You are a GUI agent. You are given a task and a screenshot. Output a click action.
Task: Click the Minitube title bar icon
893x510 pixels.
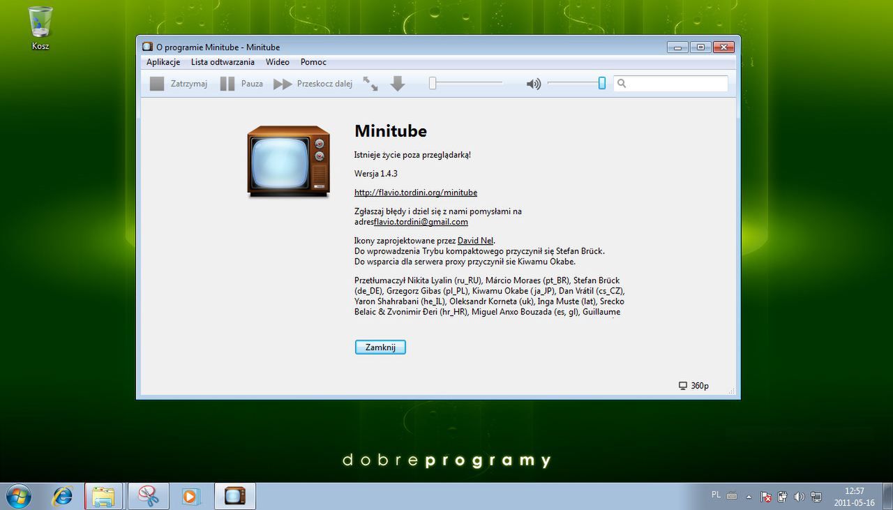(147, 47)
